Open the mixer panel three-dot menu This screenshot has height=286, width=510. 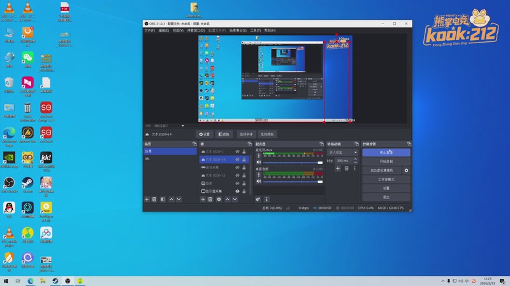coord(266,199)
